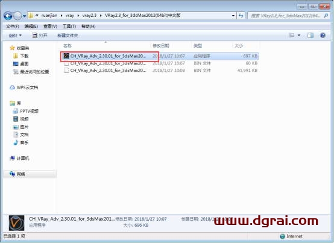
Task: Open help with the question mark icon
Action: click(x=323, y=36)
